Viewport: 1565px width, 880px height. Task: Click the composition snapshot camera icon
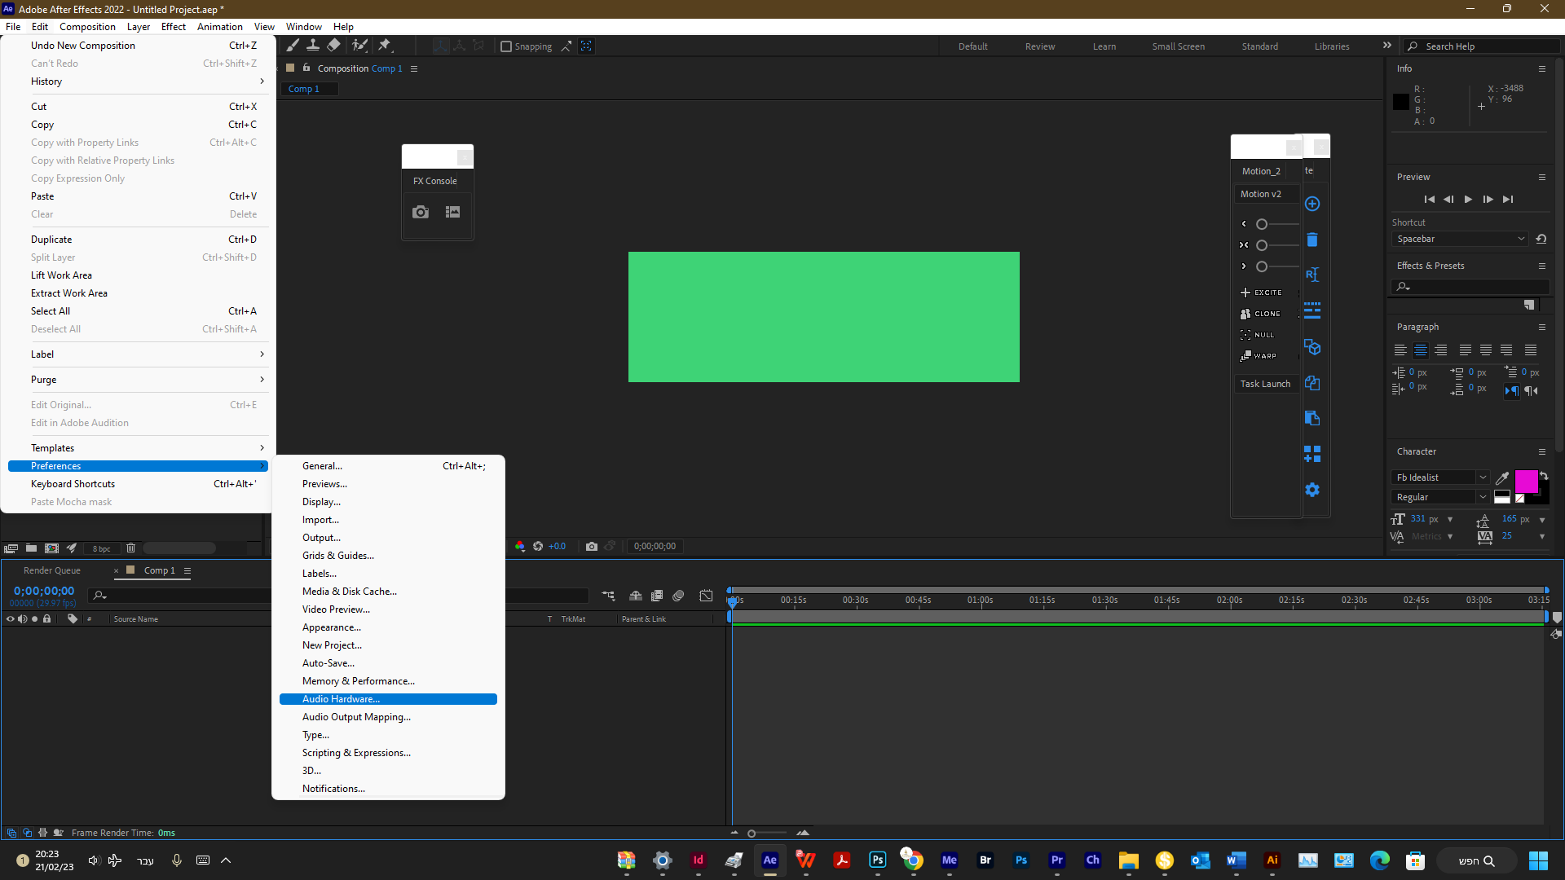(592, 547)
